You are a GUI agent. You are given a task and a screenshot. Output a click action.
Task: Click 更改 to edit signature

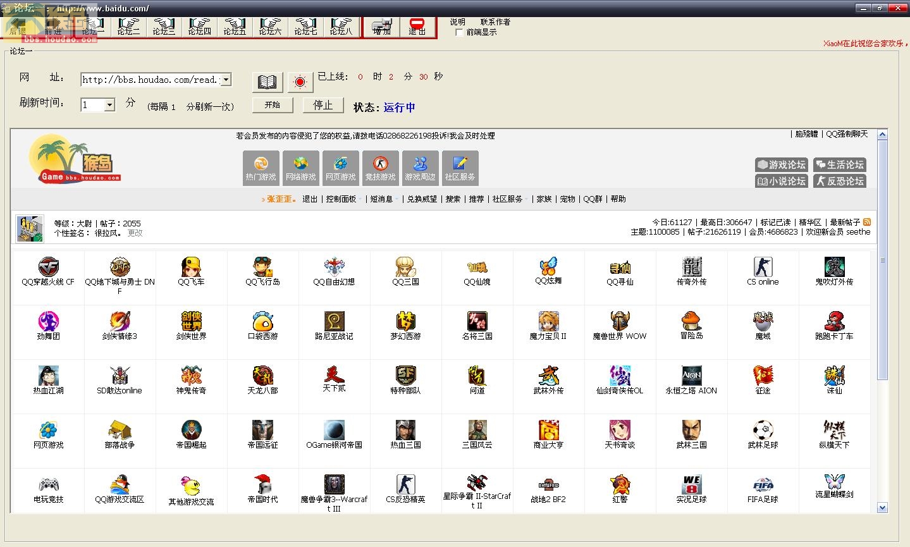pos(135,233)
